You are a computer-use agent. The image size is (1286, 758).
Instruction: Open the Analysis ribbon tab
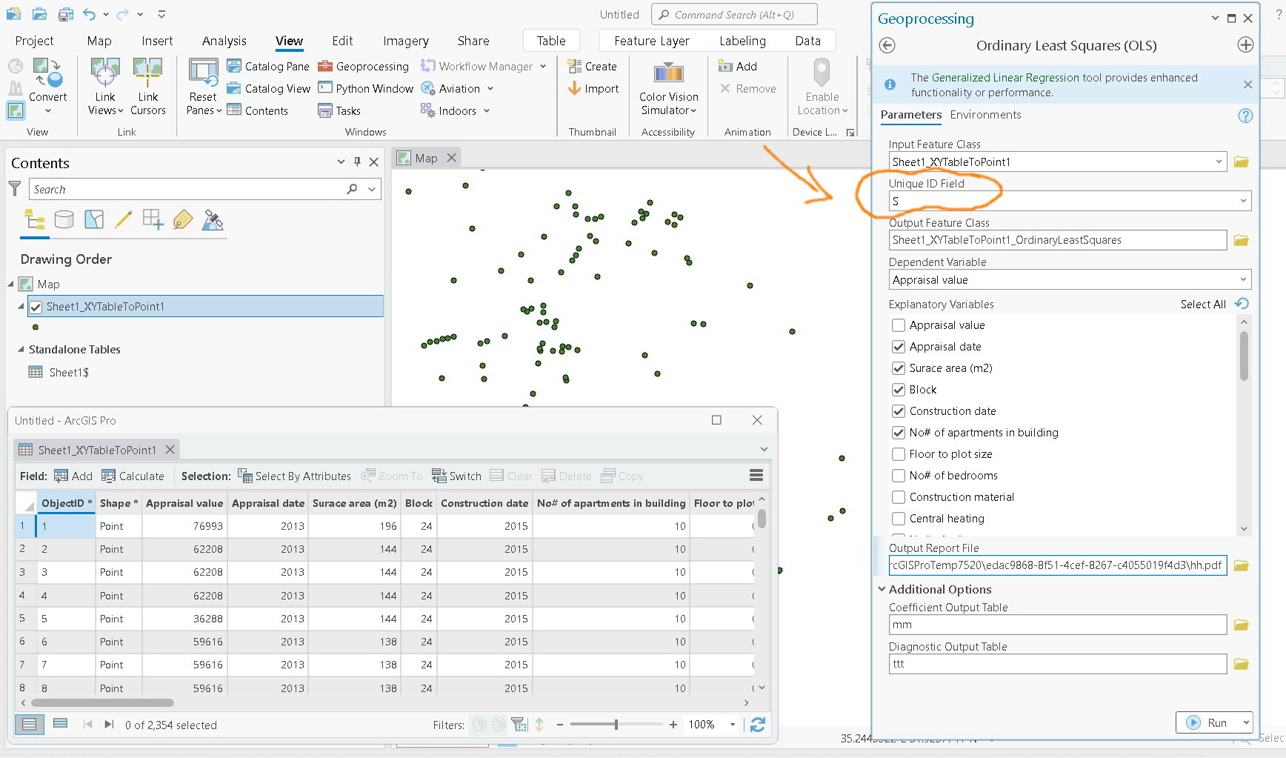[224, 41]
